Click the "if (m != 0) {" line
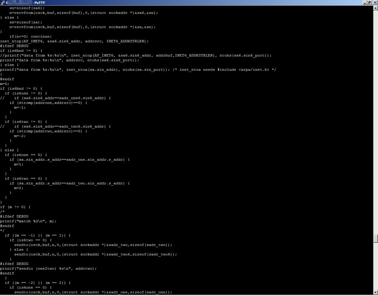This screenshot has width=378, height=296. click(15, 207)
